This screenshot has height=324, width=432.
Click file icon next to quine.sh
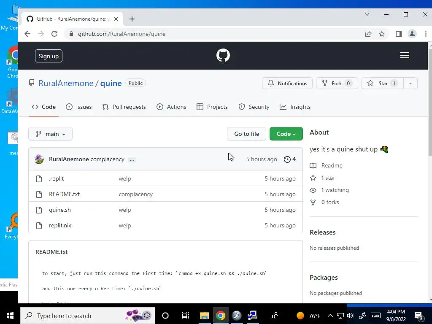coord(39,210)
